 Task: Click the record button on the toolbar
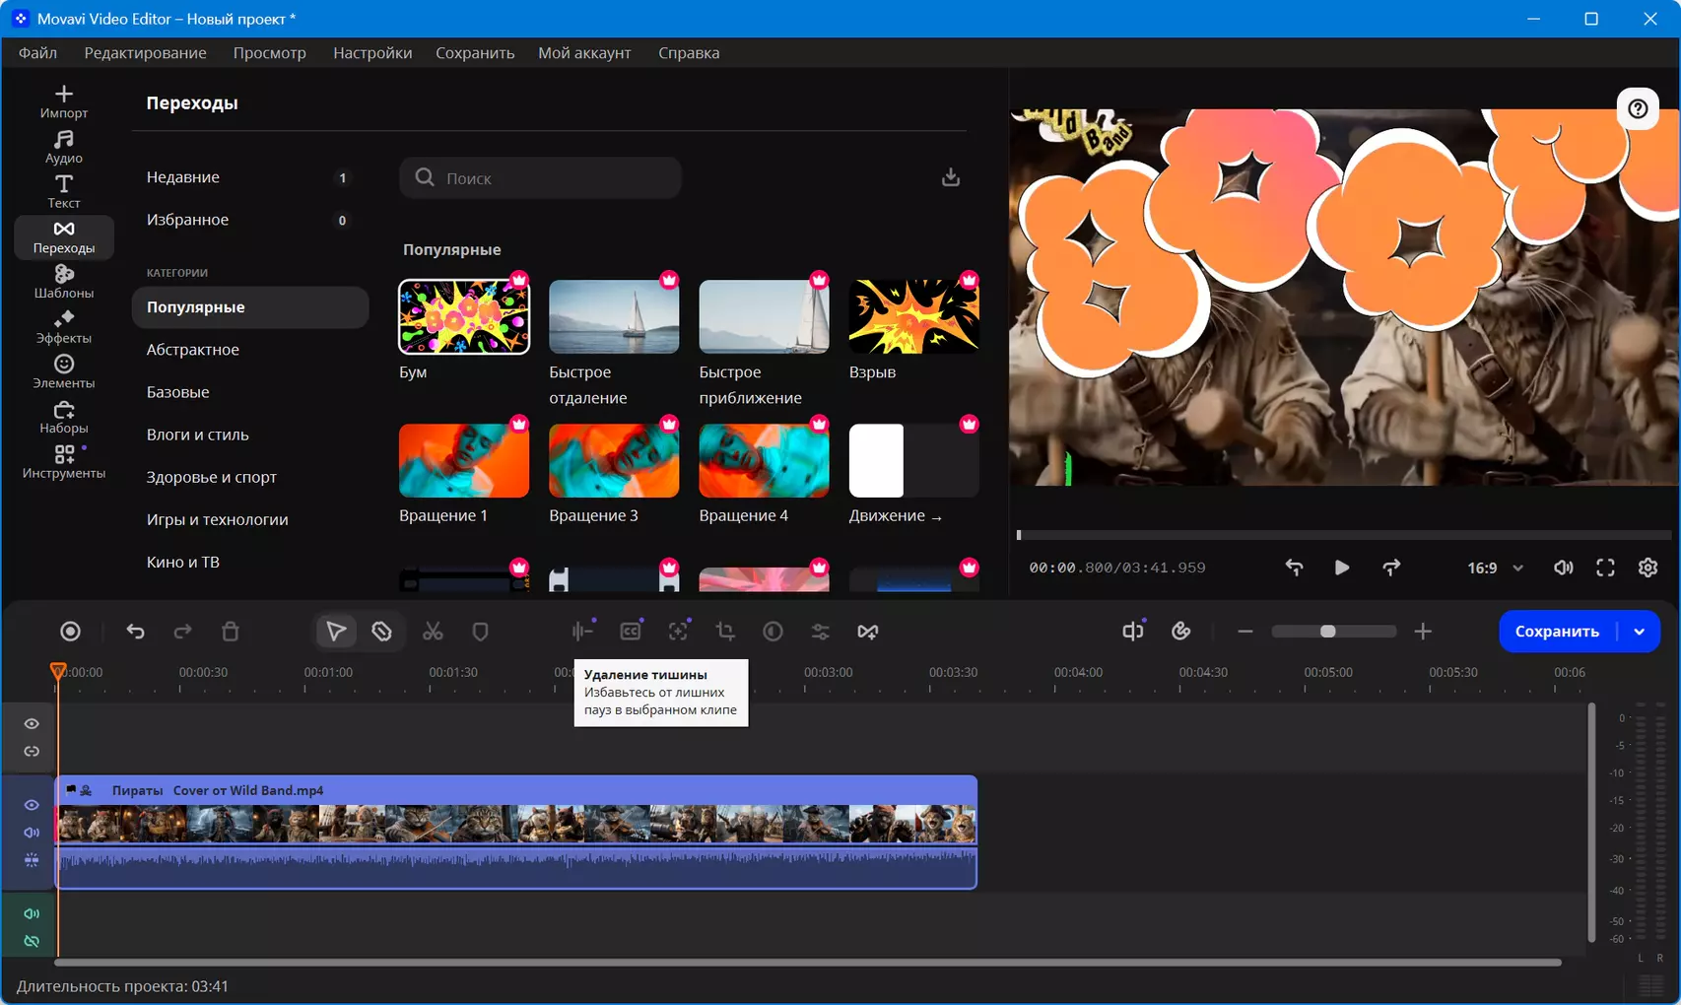click(x=70, y=632)
